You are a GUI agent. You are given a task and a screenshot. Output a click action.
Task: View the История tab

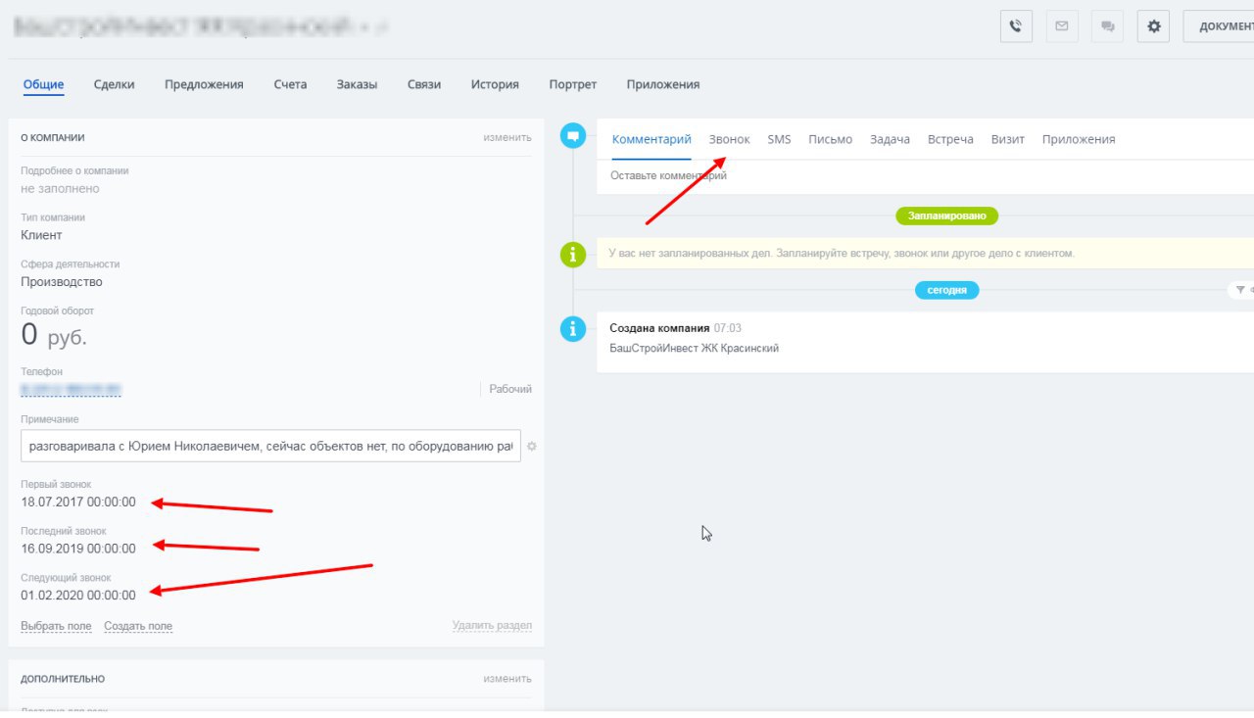(x=495, y=84)
